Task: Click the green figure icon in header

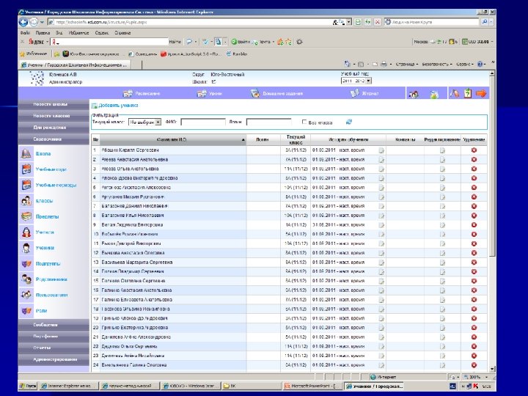Action: 434,95
